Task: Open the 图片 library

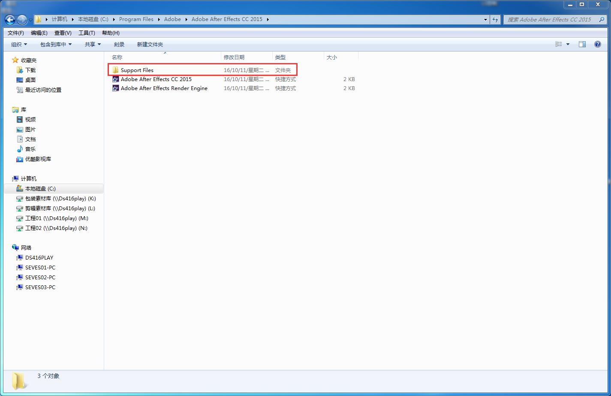Action: (30, 129)
